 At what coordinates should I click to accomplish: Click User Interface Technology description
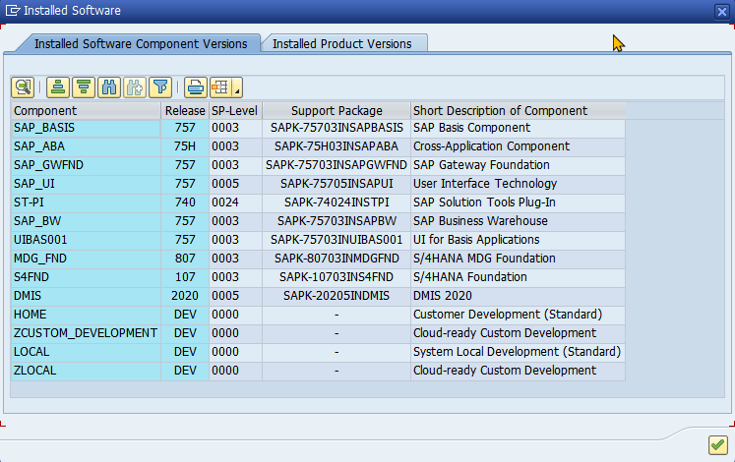pos(518,185)
